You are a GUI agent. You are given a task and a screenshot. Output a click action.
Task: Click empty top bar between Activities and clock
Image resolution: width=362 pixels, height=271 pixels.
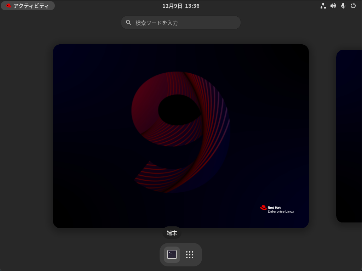106,6
